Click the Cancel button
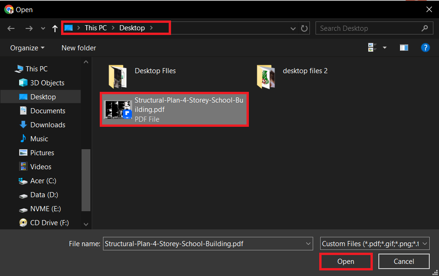 [404, 261]
